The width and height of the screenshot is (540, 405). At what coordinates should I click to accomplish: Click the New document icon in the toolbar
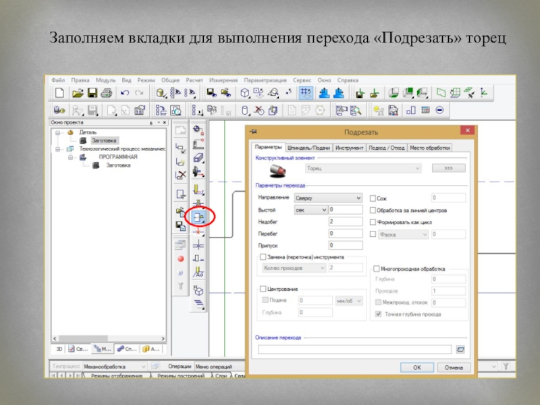(59, 92)
